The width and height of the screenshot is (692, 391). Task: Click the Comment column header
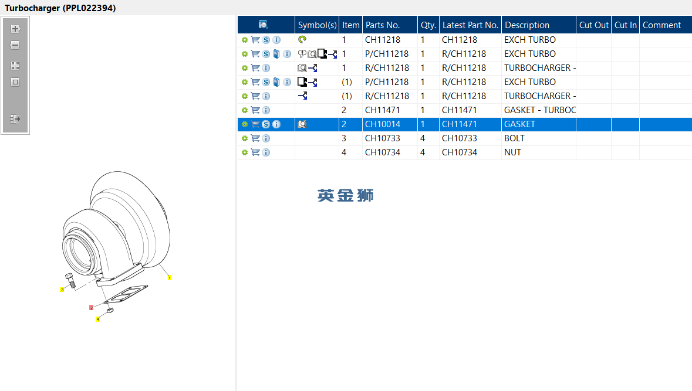[666, 25]
